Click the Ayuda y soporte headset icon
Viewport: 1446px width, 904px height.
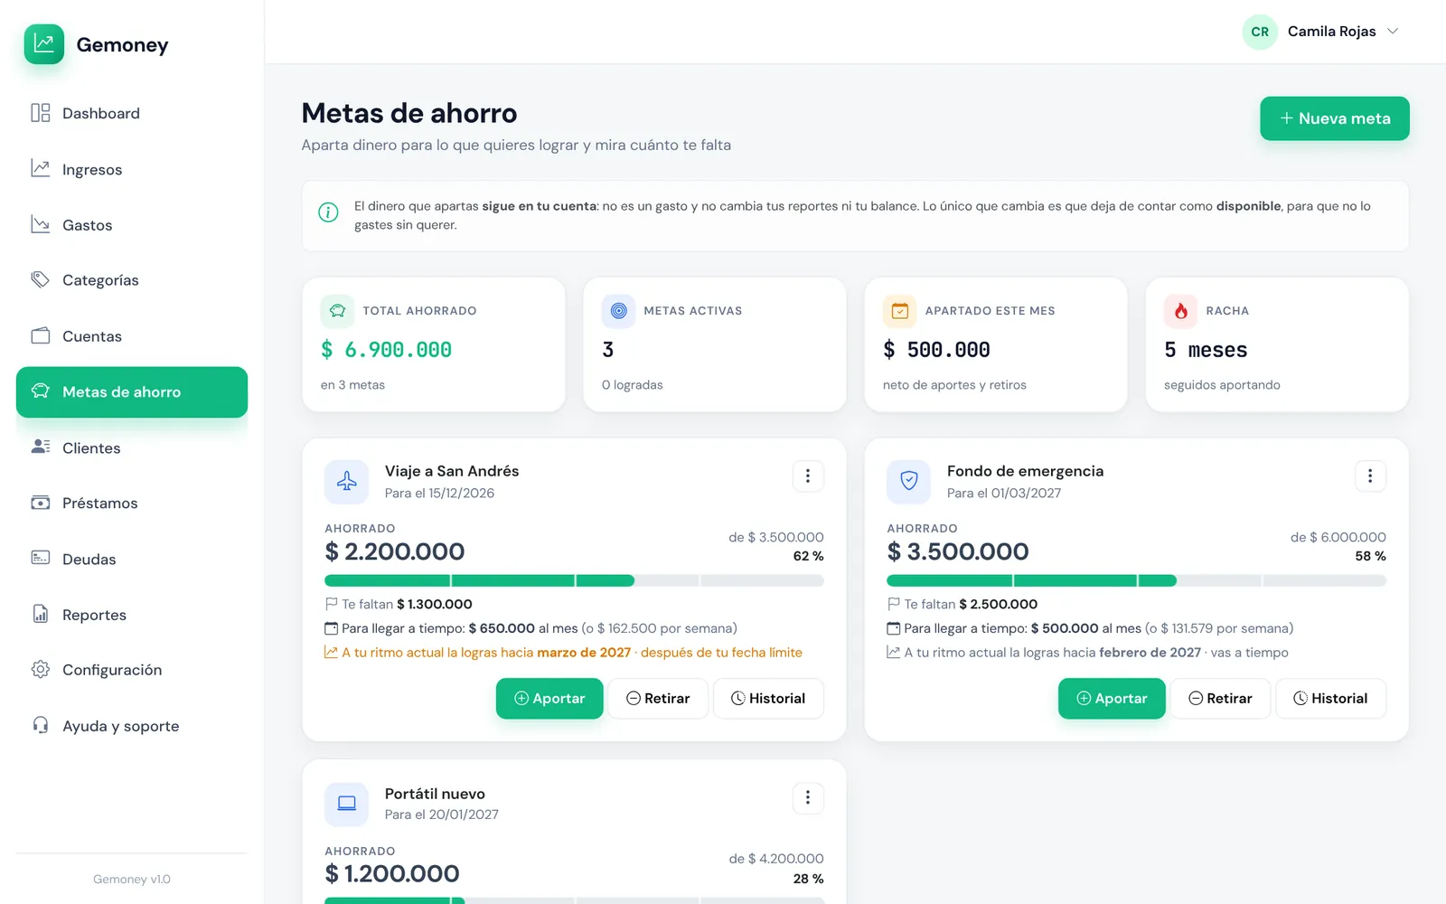(41, 725)
